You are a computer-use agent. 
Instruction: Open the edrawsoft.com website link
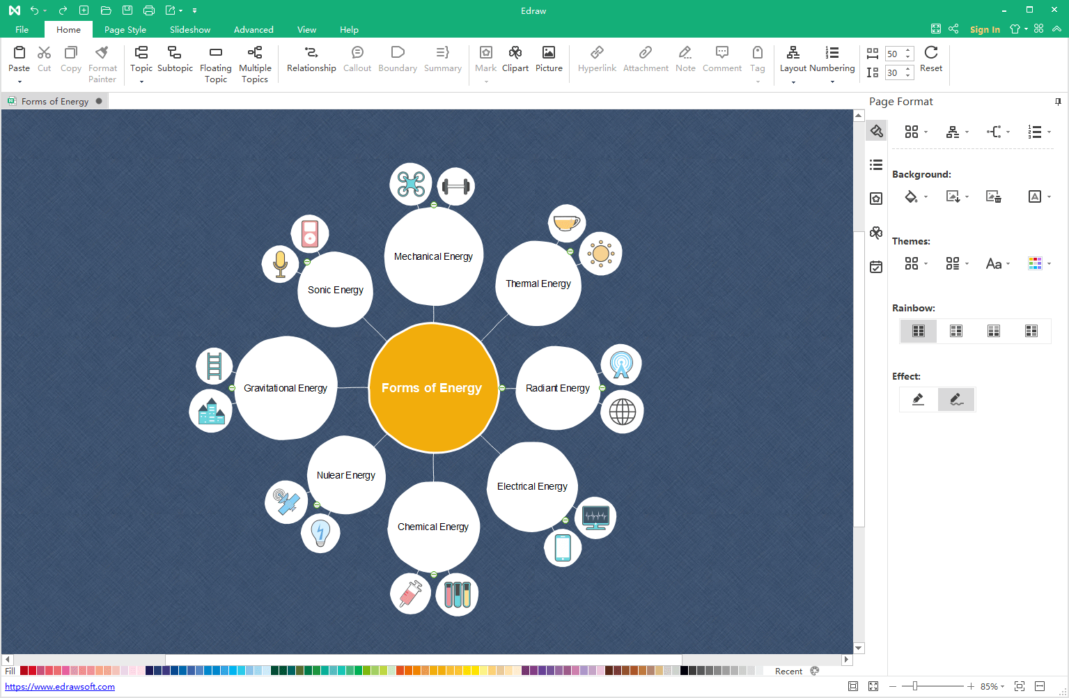click(60, 687)
